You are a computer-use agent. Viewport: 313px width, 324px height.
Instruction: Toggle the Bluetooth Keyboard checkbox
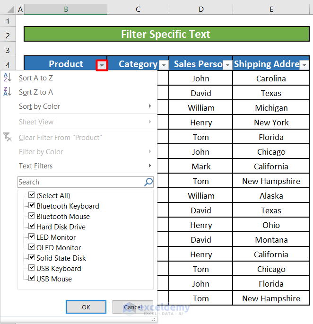tap(32, 205)
